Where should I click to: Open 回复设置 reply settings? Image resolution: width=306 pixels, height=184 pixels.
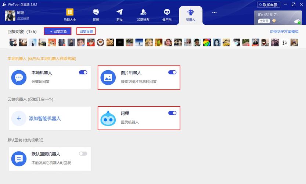click(86, 31)
